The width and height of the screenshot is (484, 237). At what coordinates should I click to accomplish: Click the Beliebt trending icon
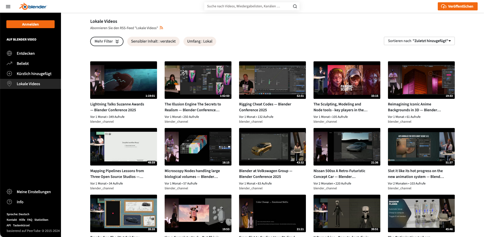point(9,63)
